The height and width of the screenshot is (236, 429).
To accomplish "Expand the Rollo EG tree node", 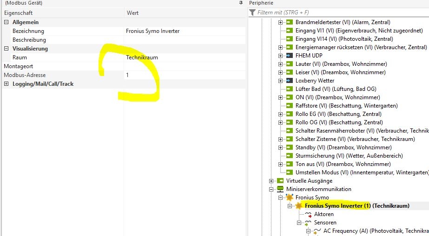I will coord(280,114).
